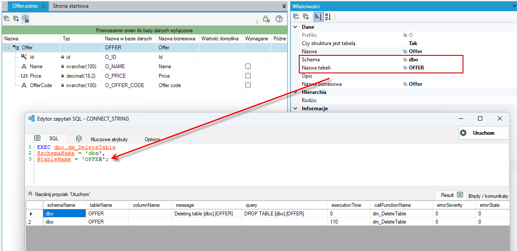
Task: Collapse the Dane property category
Action: click(x=295, y=27)
